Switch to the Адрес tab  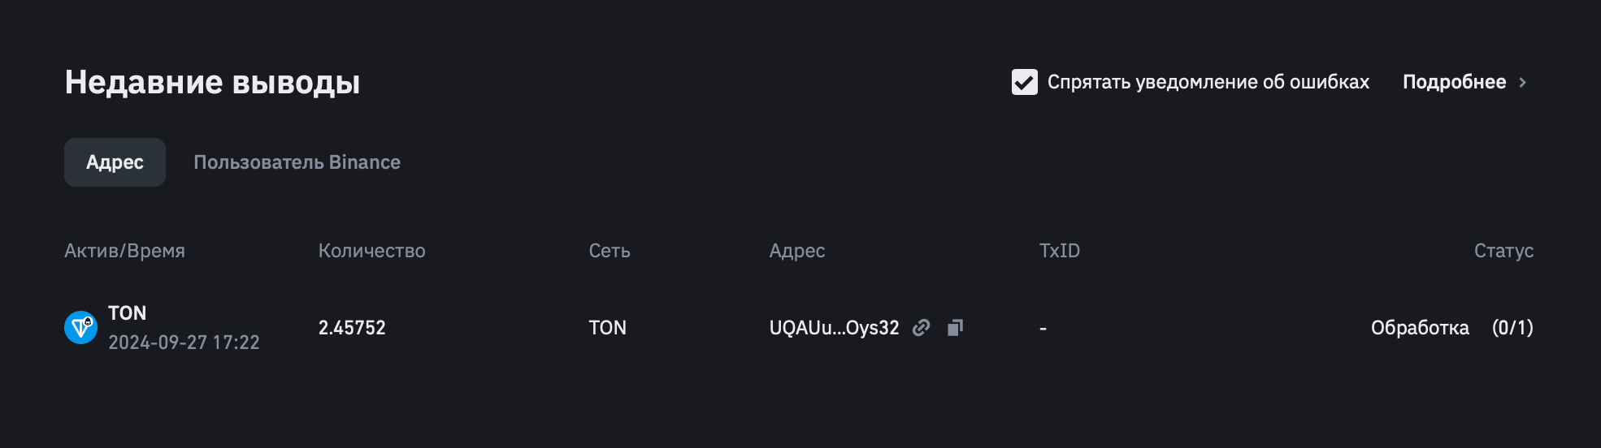(115, 162)
